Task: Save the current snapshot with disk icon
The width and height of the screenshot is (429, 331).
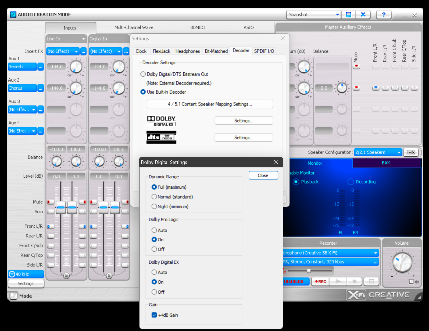Action: pos(348,15)
